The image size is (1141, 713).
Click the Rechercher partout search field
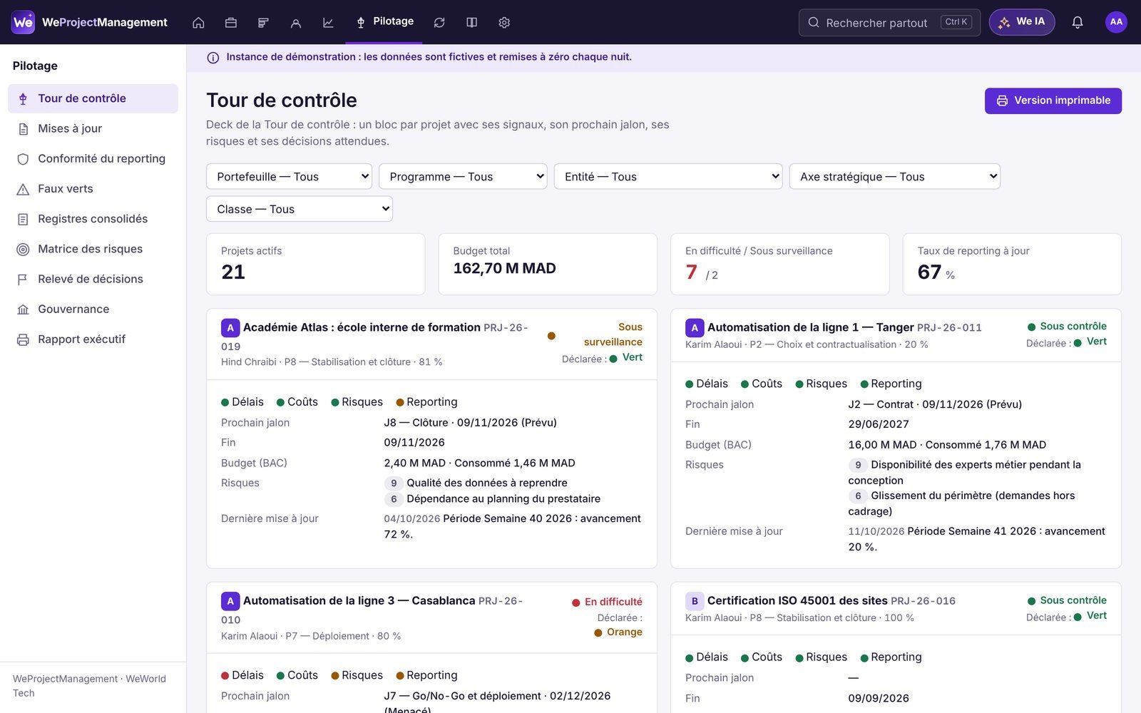point(889,22)
